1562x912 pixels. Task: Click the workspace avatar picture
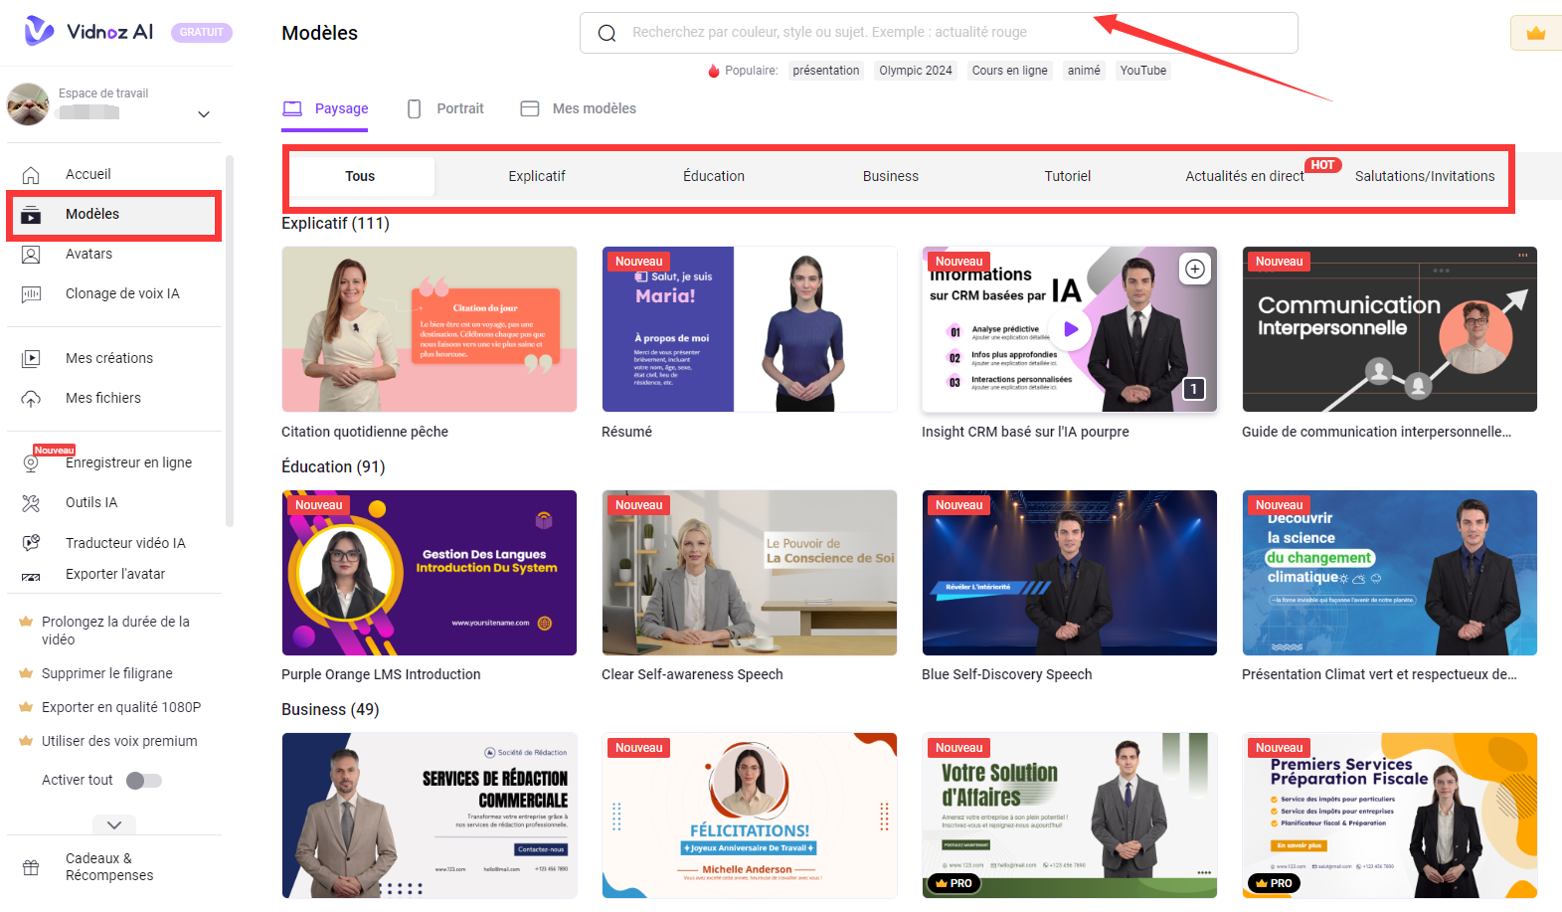pos(28,103)
